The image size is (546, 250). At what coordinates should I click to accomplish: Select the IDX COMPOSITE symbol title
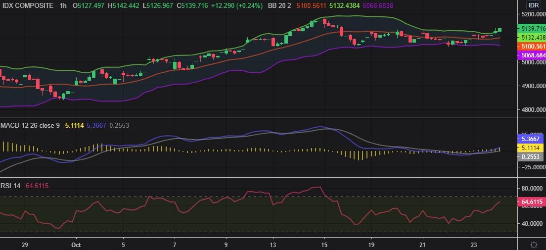click(x=28, y=6)
